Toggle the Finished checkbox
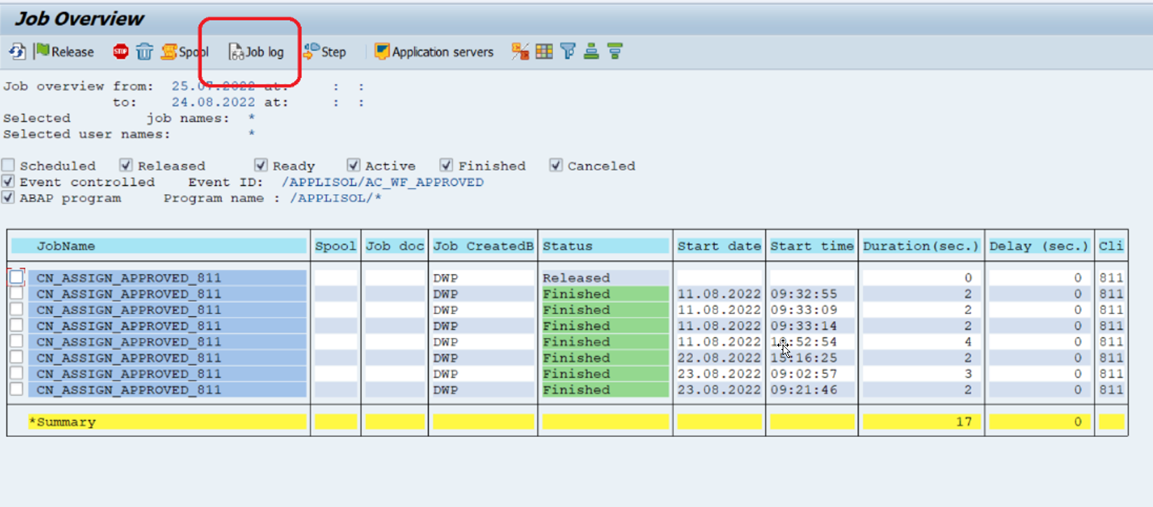Viewport: 1153px width, 507px height. click(x=446, y=166)
